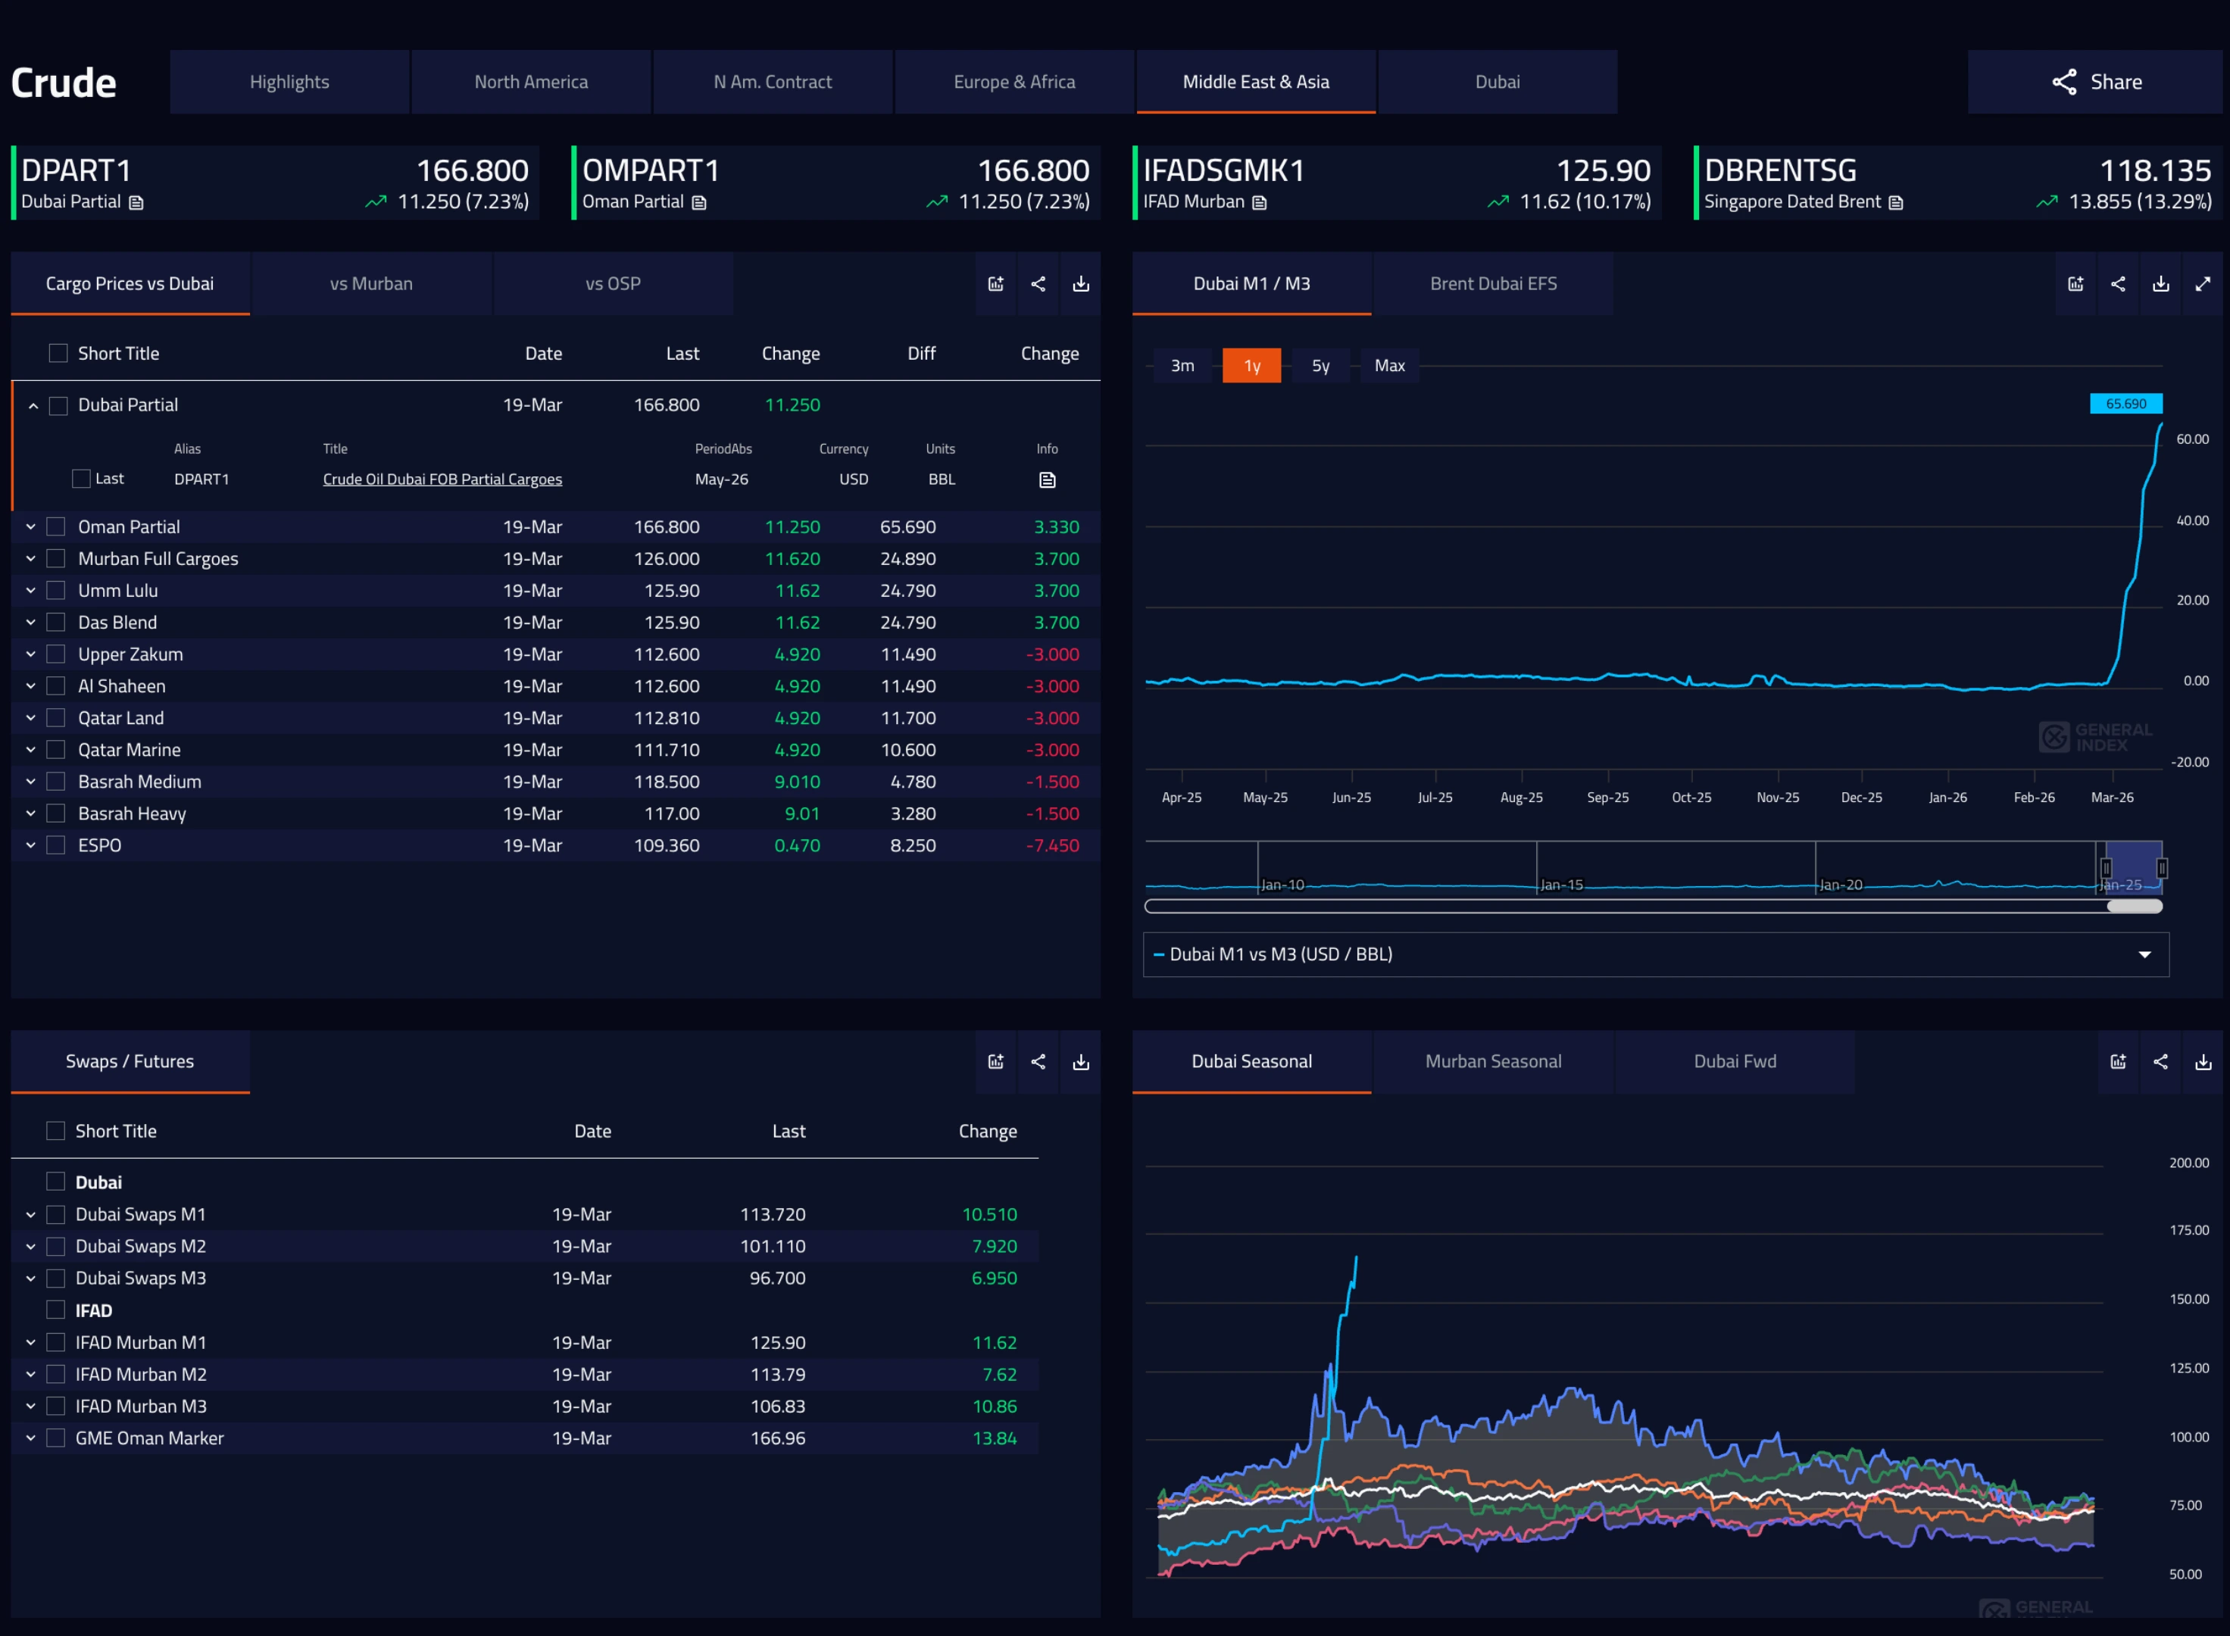This screenshot has height=1636, width=2230.
Task: Open the Dubai M1 vs M3 series dropdown
Action: [x=2144, y=954]
